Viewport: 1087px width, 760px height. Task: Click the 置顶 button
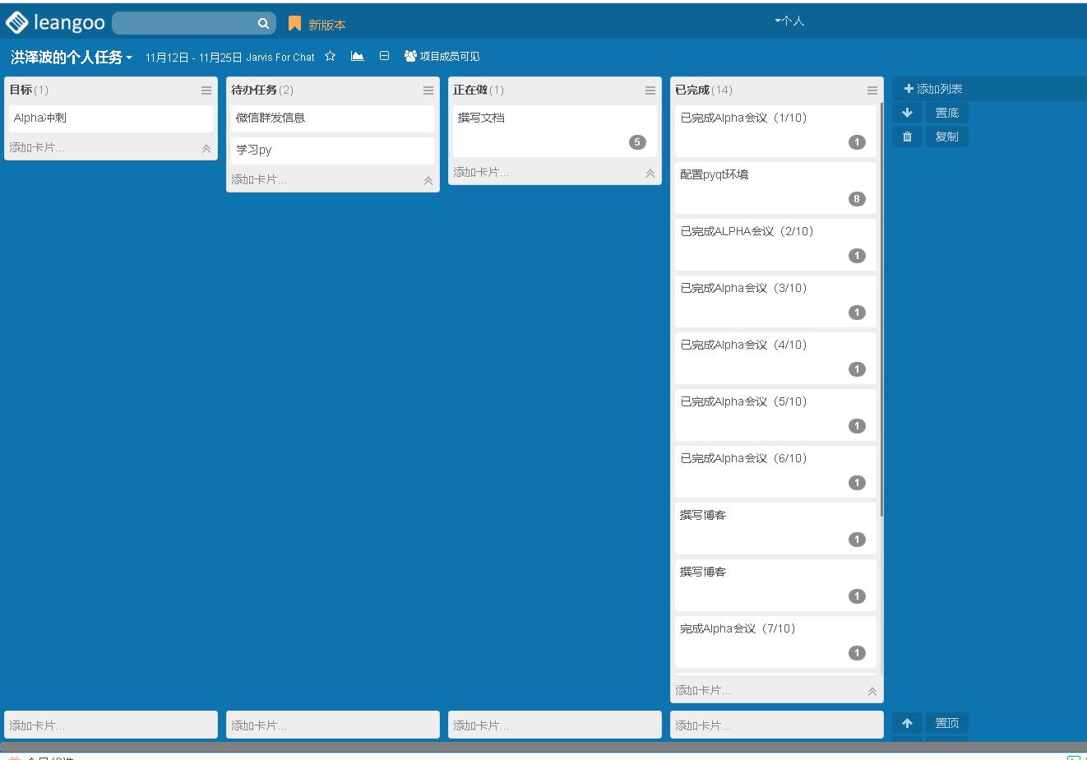946,723
